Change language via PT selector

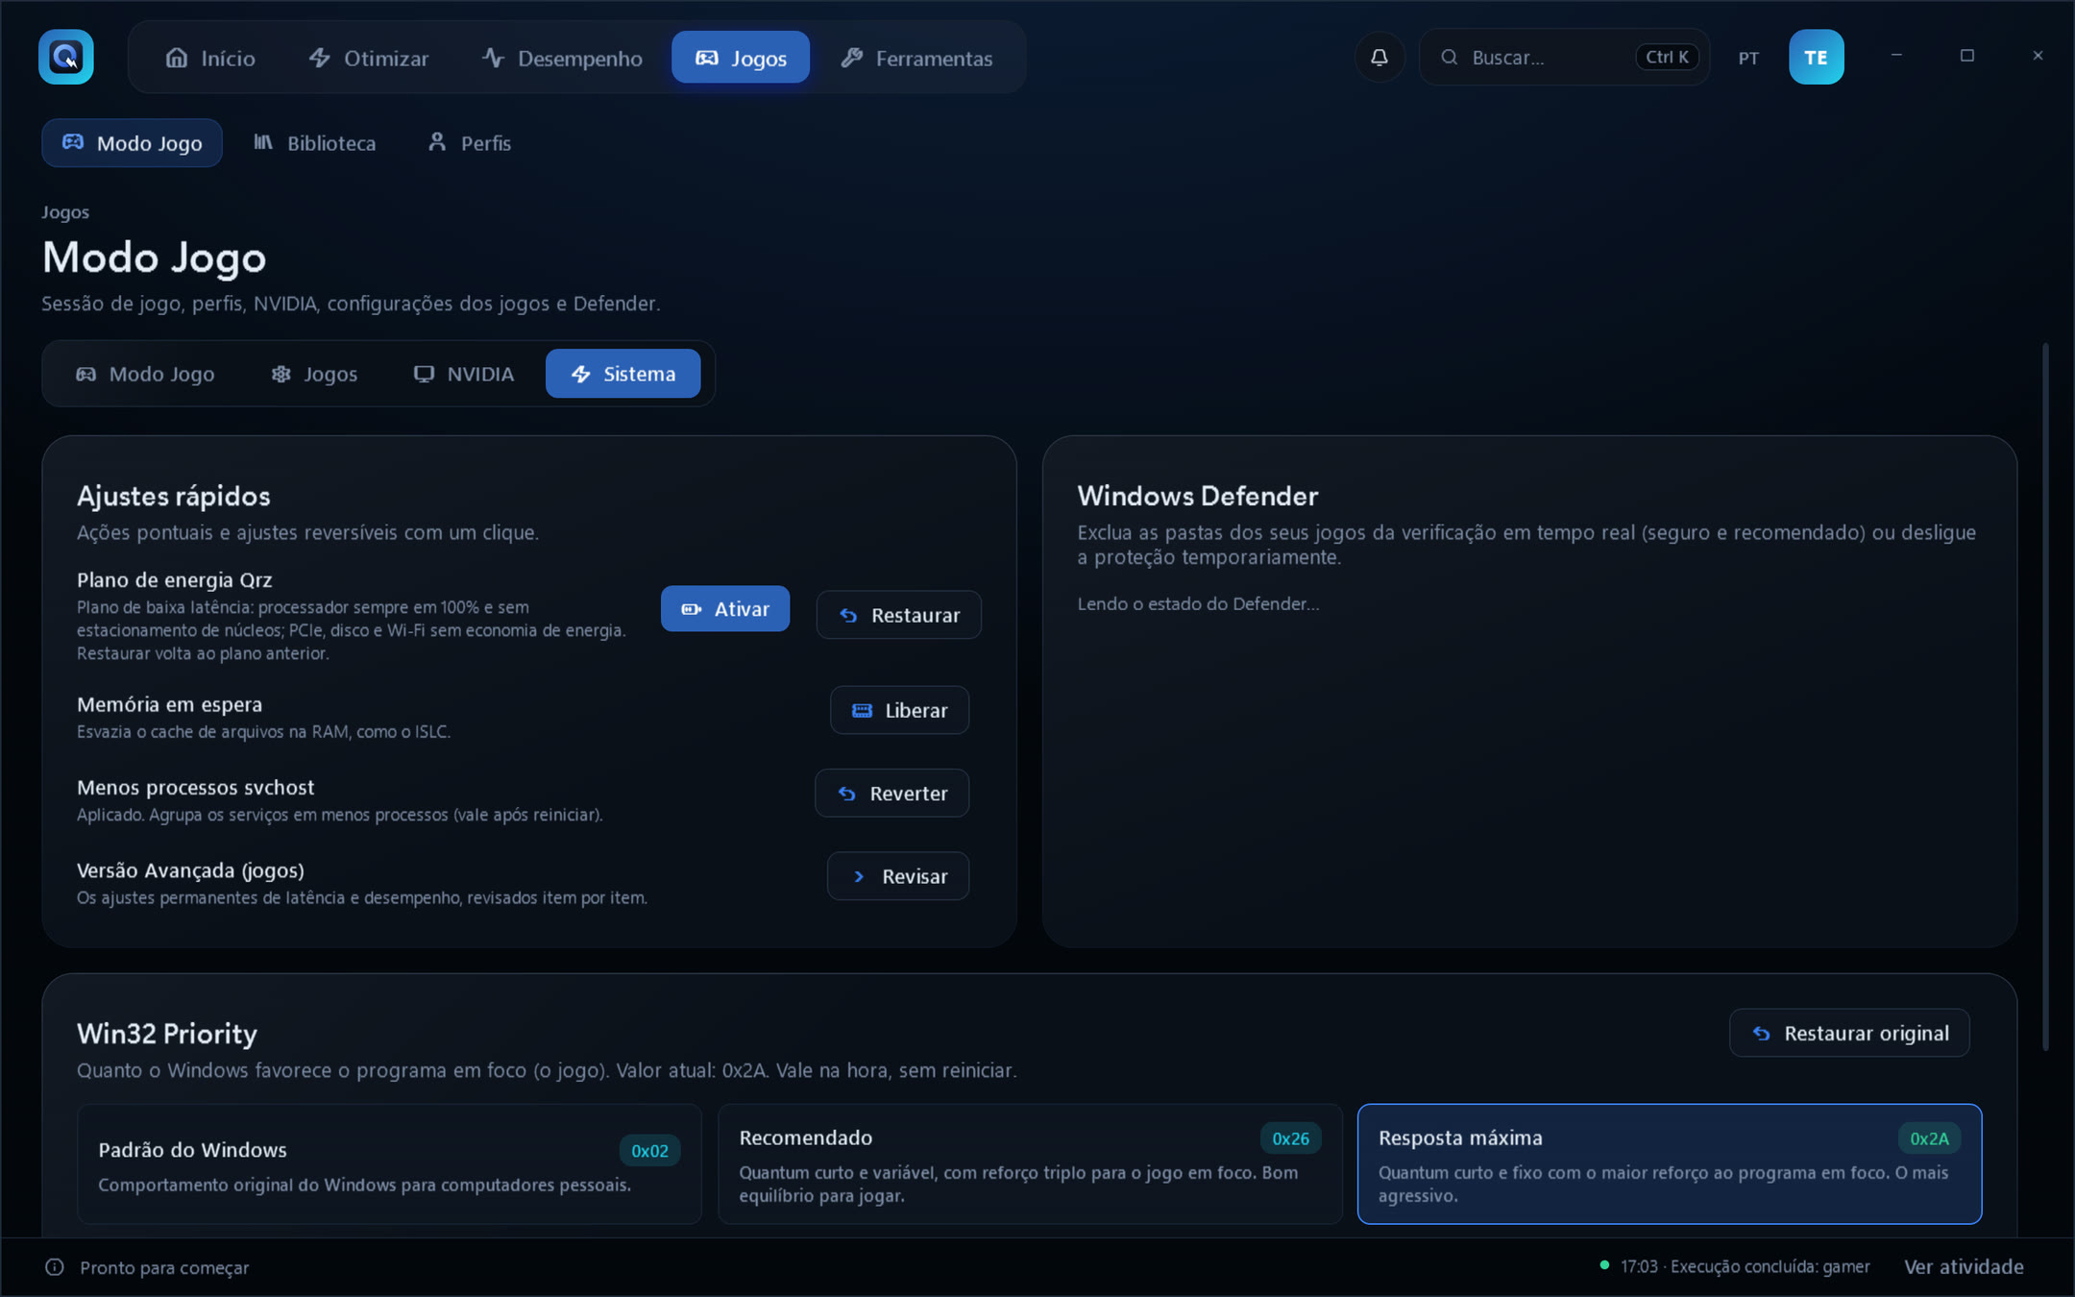(1748, 59)
